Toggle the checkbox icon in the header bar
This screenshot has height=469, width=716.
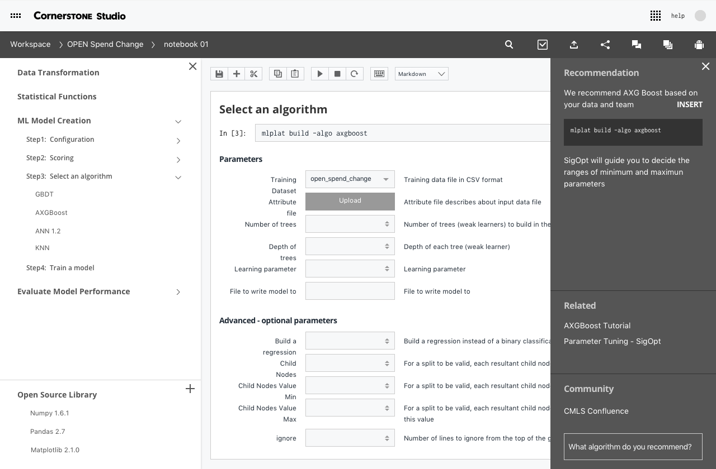coord(542,45)
